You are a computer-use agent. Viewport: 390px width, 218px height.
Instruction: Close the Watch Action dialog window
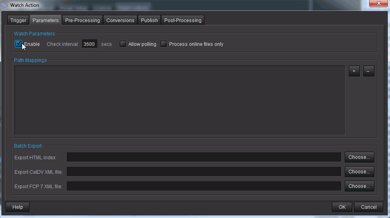(378, 4)
